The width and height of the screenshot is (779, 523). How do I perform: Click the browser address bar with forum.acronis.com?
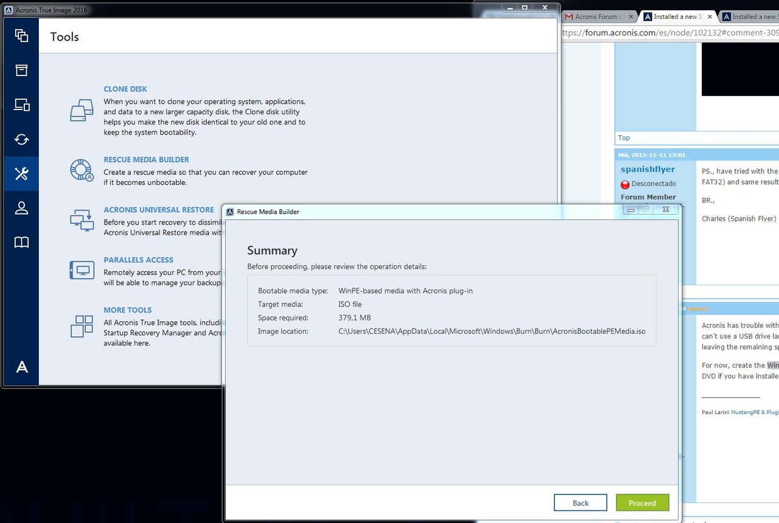pyautogui.click(x=669, y=33)
